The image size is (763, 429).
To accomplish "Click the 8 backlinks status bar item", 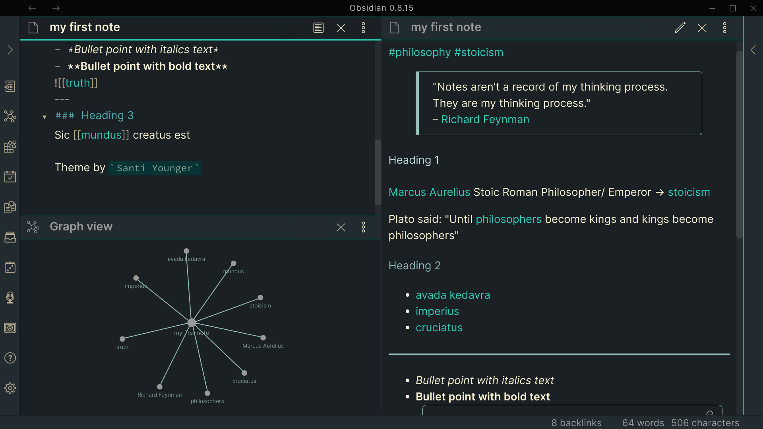I will click(x=576, y=423).
